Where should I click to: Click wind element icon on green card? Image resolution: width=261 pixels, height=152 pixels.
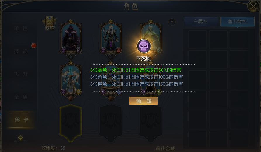tap(158, 50)
